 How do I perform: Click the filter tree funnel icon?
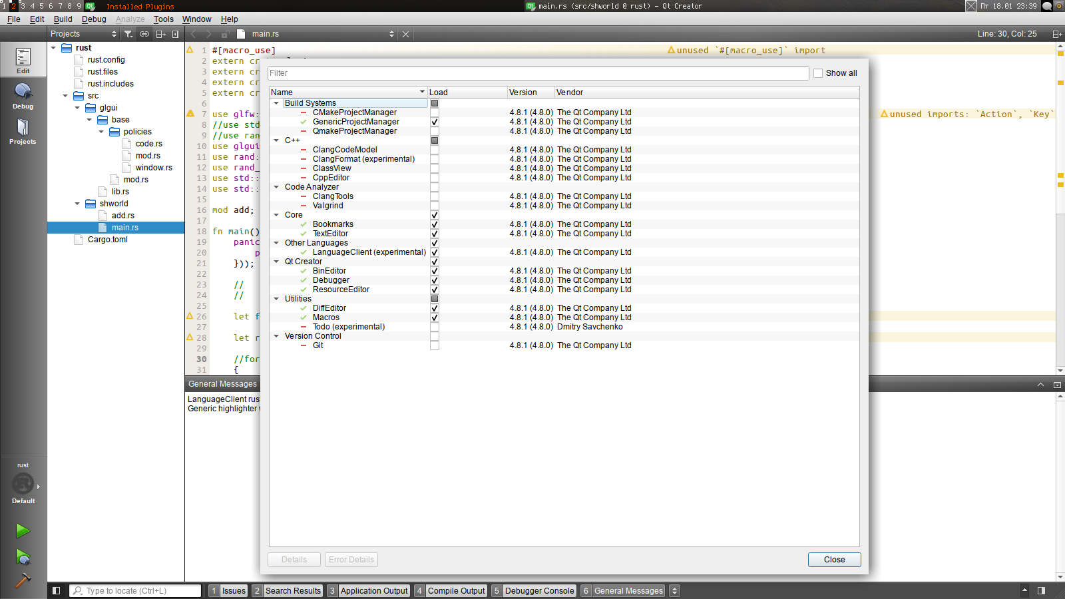pos(128,34)
